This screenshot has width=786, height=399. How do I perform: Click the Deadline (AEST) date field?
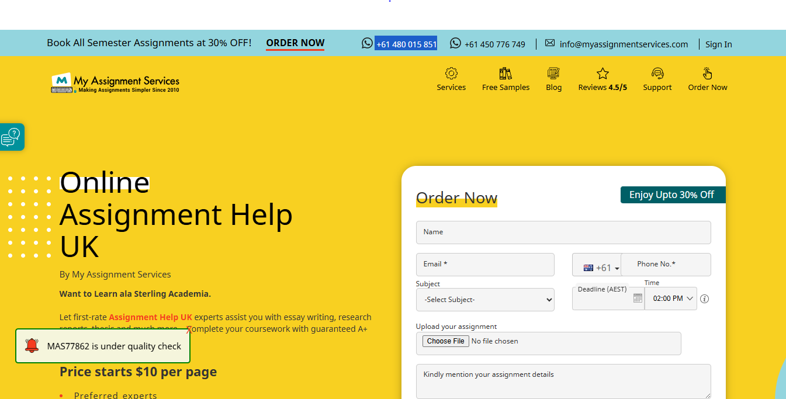point(608,299)
